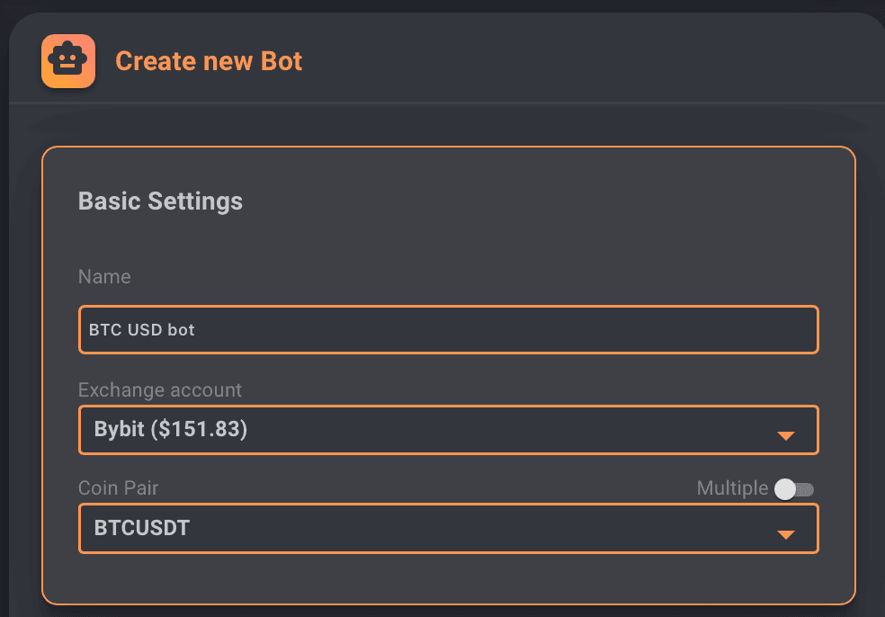Click empty area of Basic Settings panel
This screenshot has height=617, width=885.
click(540, 225)
